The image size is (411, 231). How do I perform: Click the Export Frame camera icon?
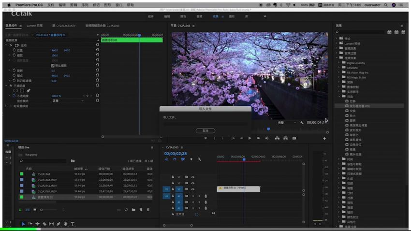pyautogui.click(x=294, y=138)
